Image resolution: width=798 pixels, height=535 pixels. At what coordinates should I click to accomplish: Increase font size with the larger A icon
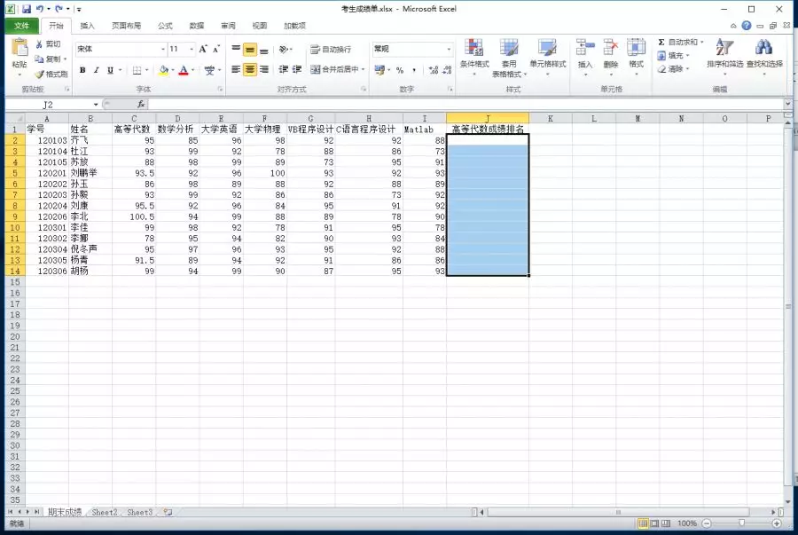[x=203, y=49]
